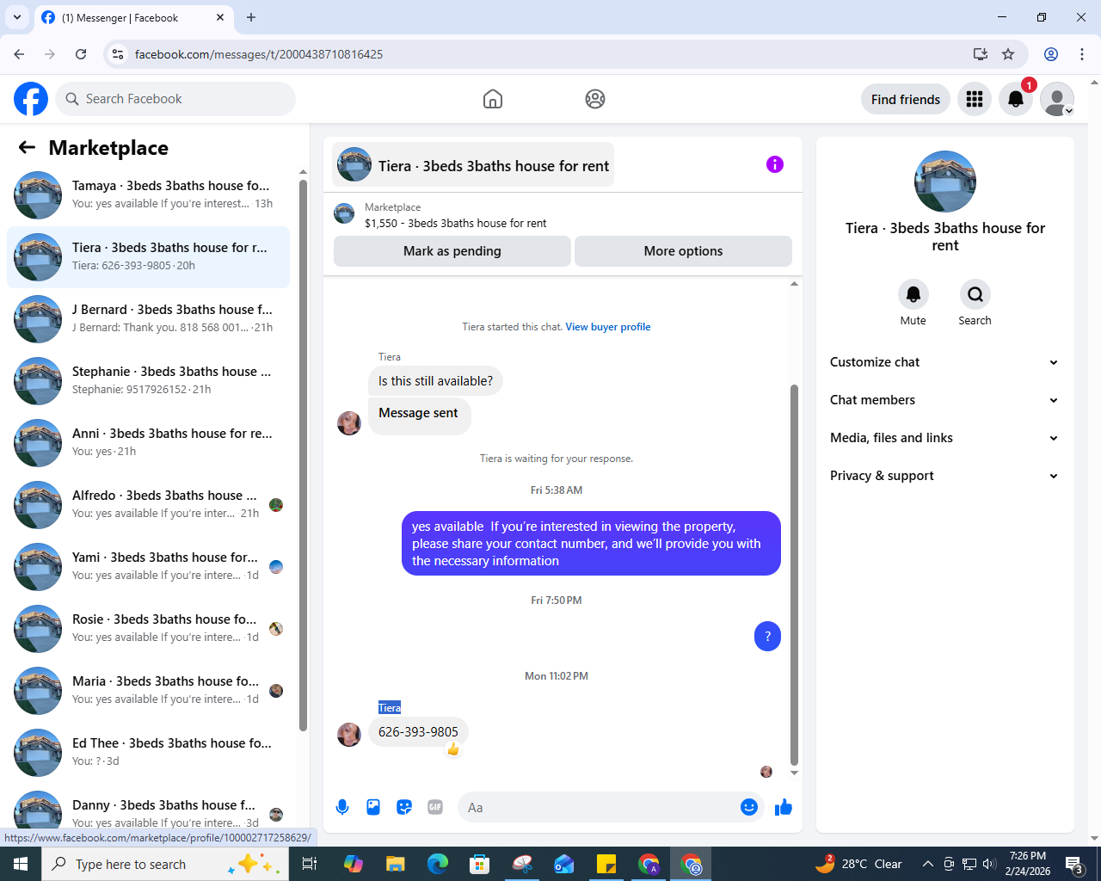The width and height of the screenshot is (1101, 881).
Task: Open the weather widget showing 28°C Clear
Action: tap(858, 864)
